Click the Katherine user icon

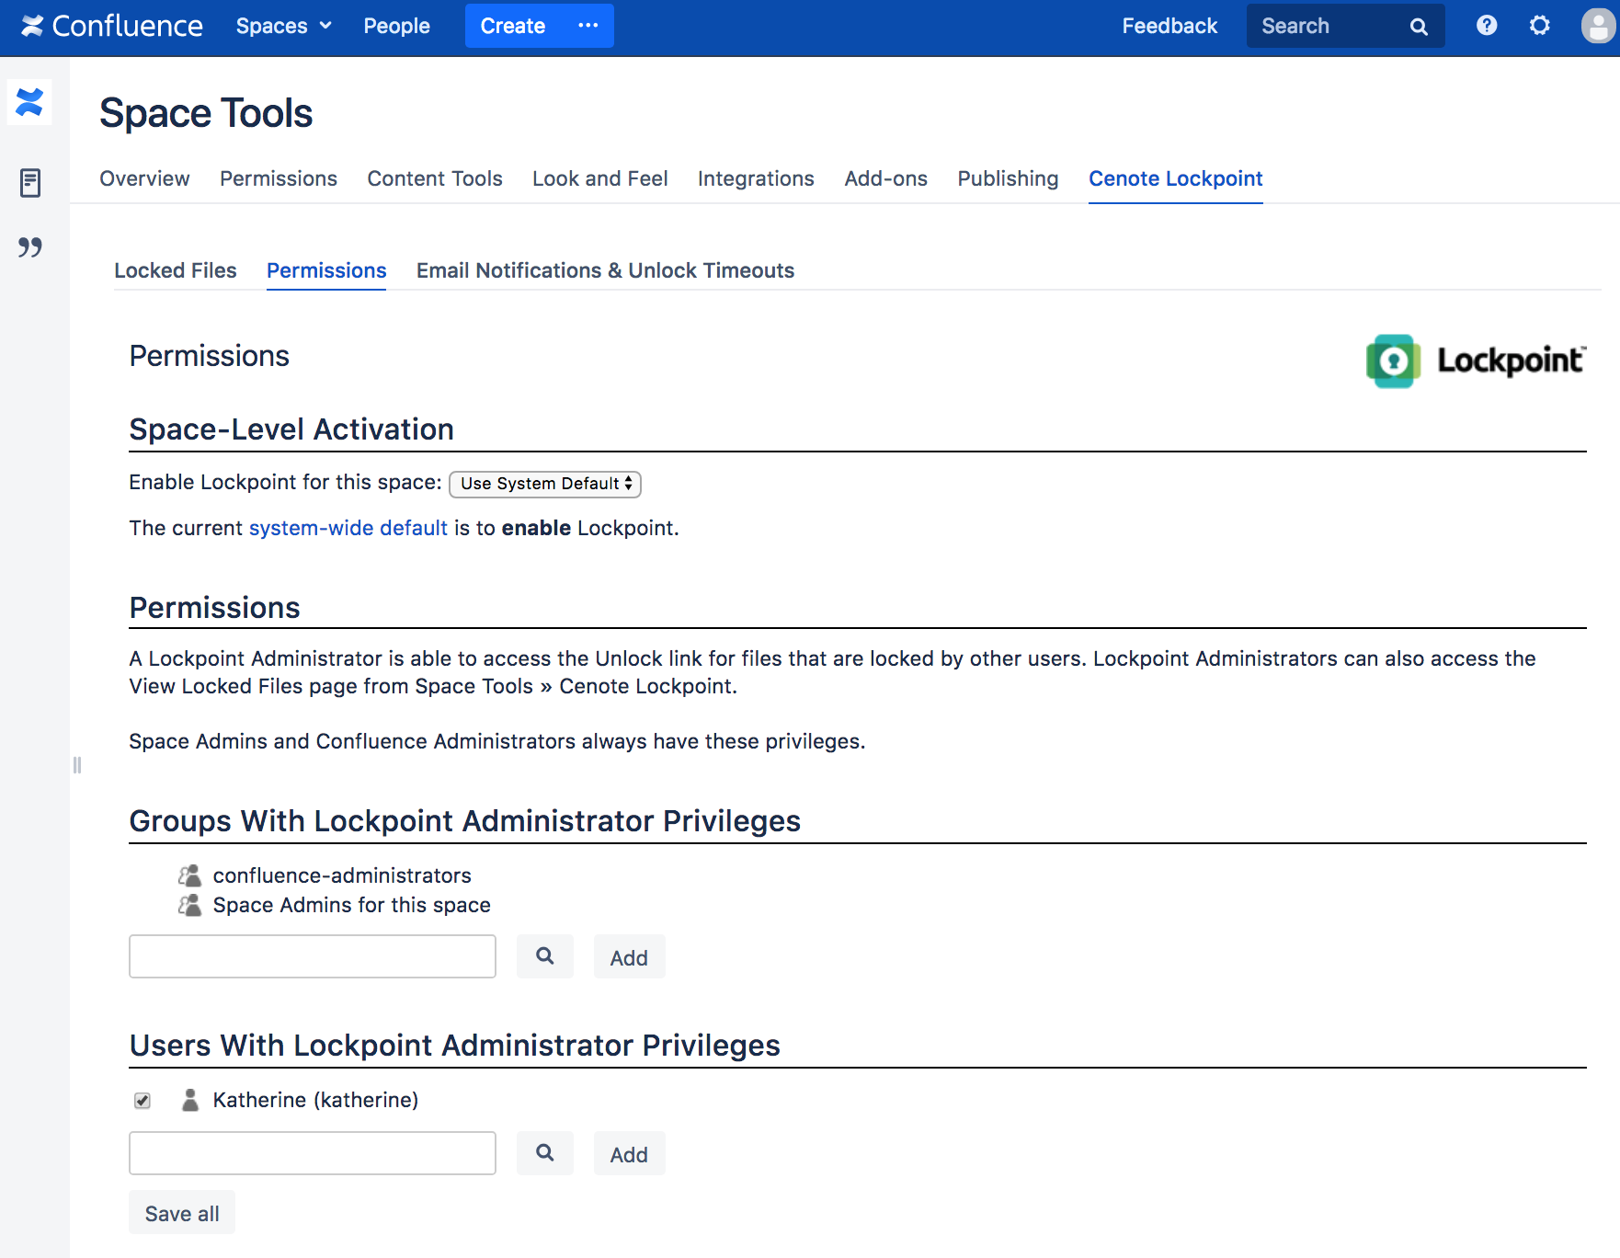(190, 1100)
